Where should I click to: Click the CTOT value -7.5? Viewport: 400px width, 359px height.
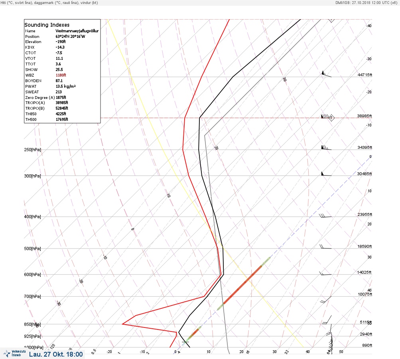(x=59, y=53)
